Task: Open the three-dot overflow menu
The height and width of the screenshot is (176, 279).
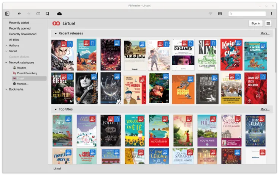Action: pyautogui.click(x=271, y=14)
